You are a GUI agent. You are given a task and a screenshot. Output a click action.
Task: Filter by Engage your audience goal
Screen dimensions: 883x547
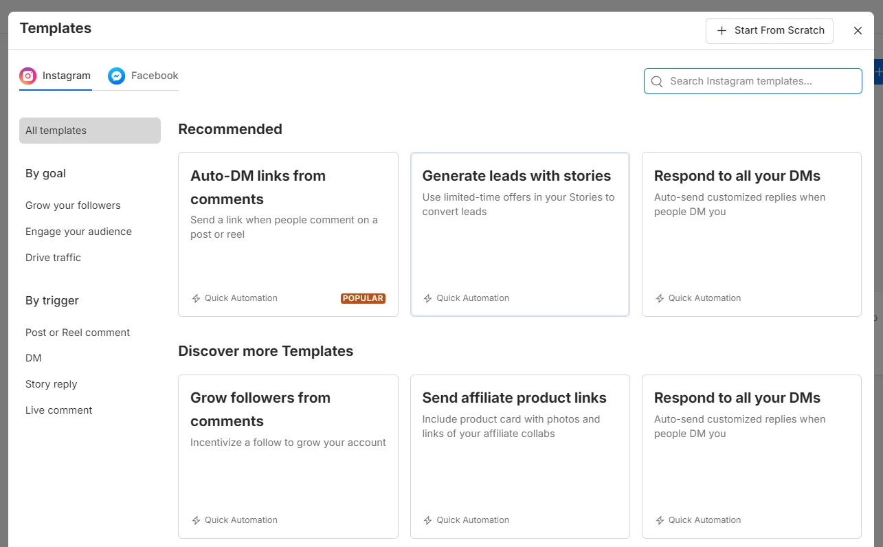point(78,232)
